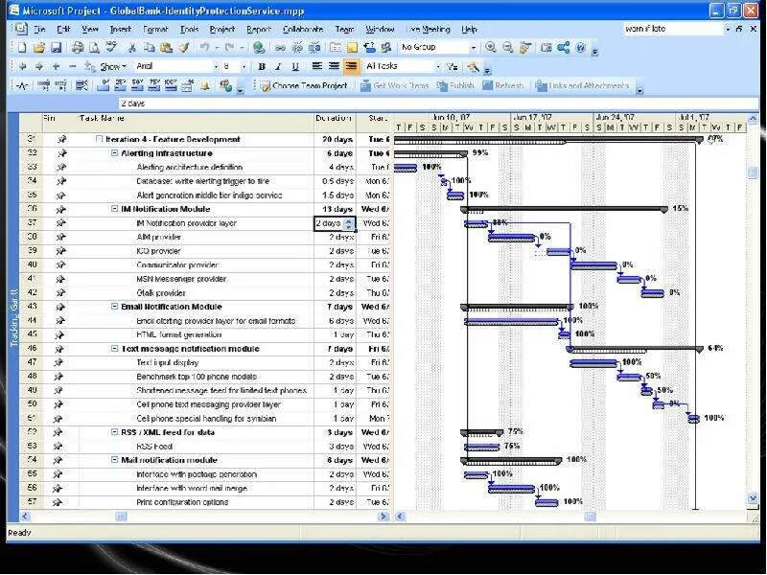Collapse the Email Notification Module summary task

[114, 307]
